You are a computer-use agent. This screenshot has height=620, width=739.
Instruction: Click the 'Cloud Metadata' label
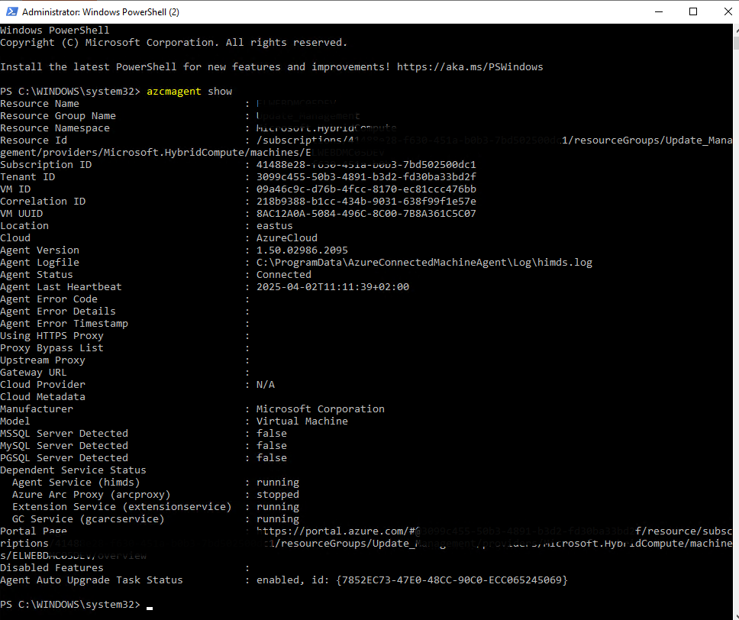43,397
